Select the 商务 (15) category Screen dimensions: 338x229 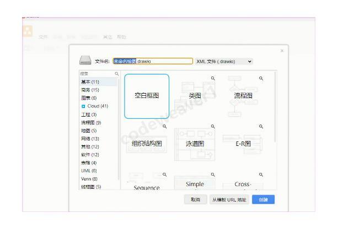(x=99, y=90)
